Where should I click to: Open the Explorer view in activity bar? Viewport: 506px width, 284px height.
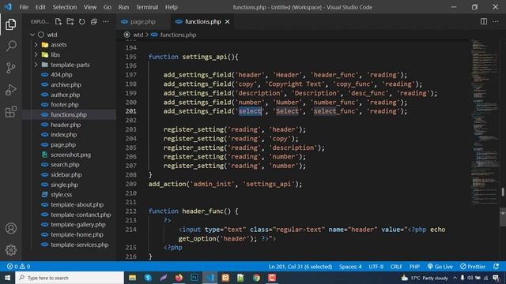point(10,24)
